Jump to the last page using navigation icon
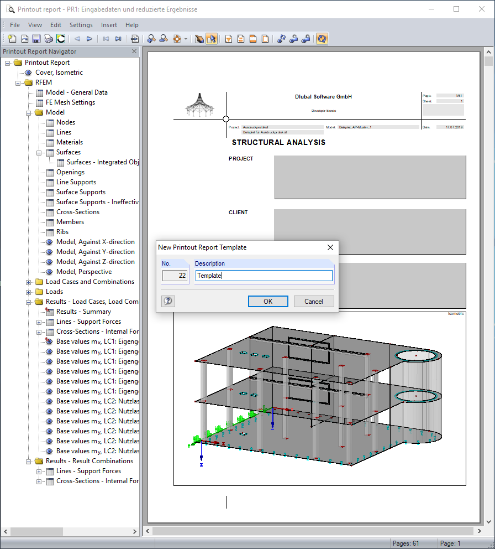Image resolution: width=495 pixels, height=549 pixels. coord(118,39)
